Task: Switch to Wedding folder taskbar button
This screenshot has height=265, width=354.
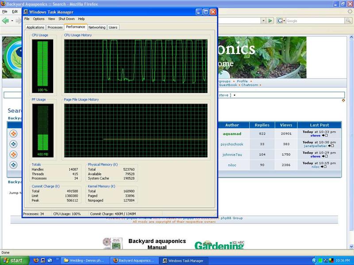Action: click(86, 260)
